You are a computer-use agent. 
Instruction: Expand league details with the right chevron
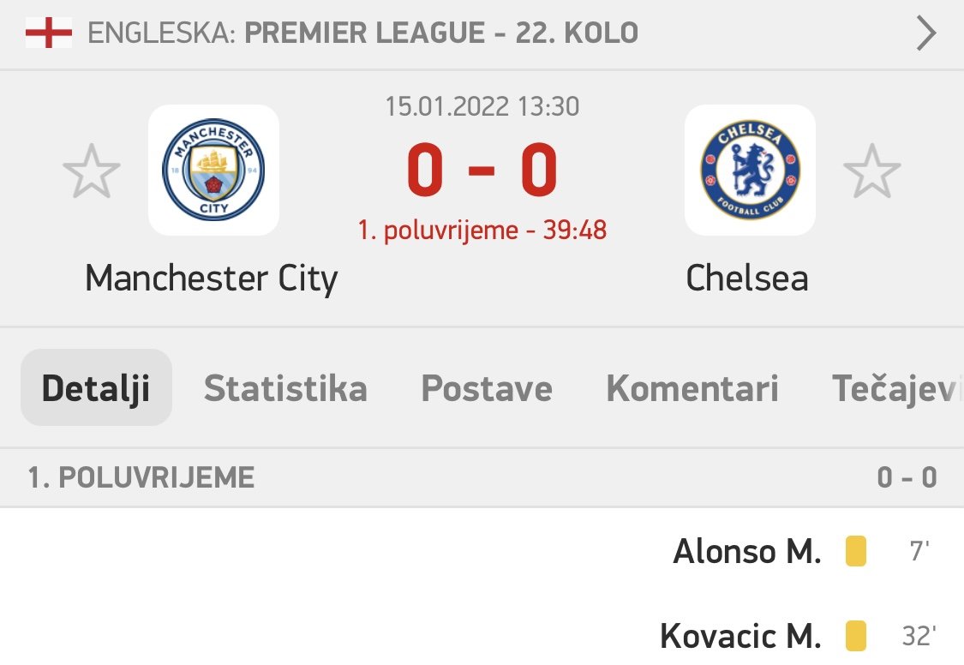pos(925,34)
